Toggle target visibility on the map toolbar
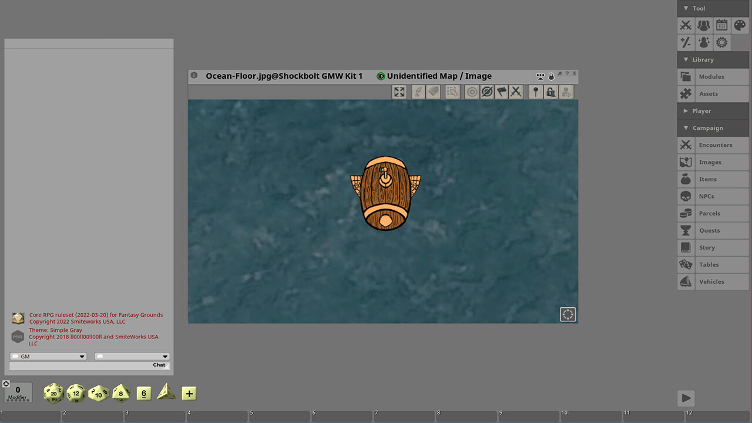 (x=471, y=92)
